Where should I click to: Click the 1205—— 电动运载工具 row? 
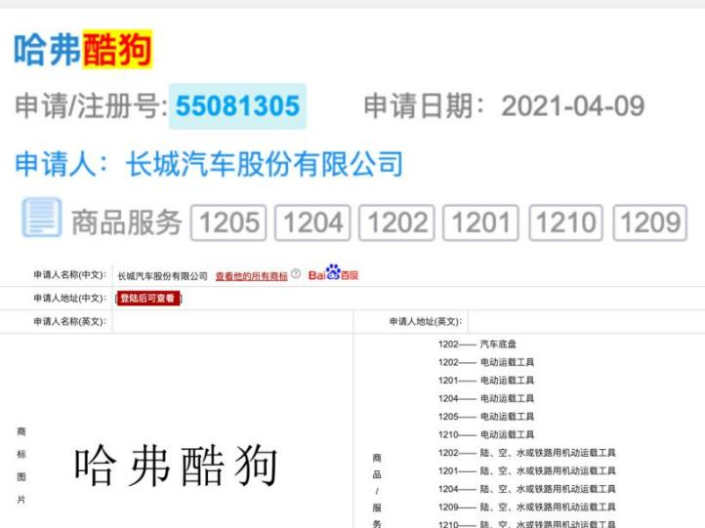pyautogui.click(x=486, y=417)
